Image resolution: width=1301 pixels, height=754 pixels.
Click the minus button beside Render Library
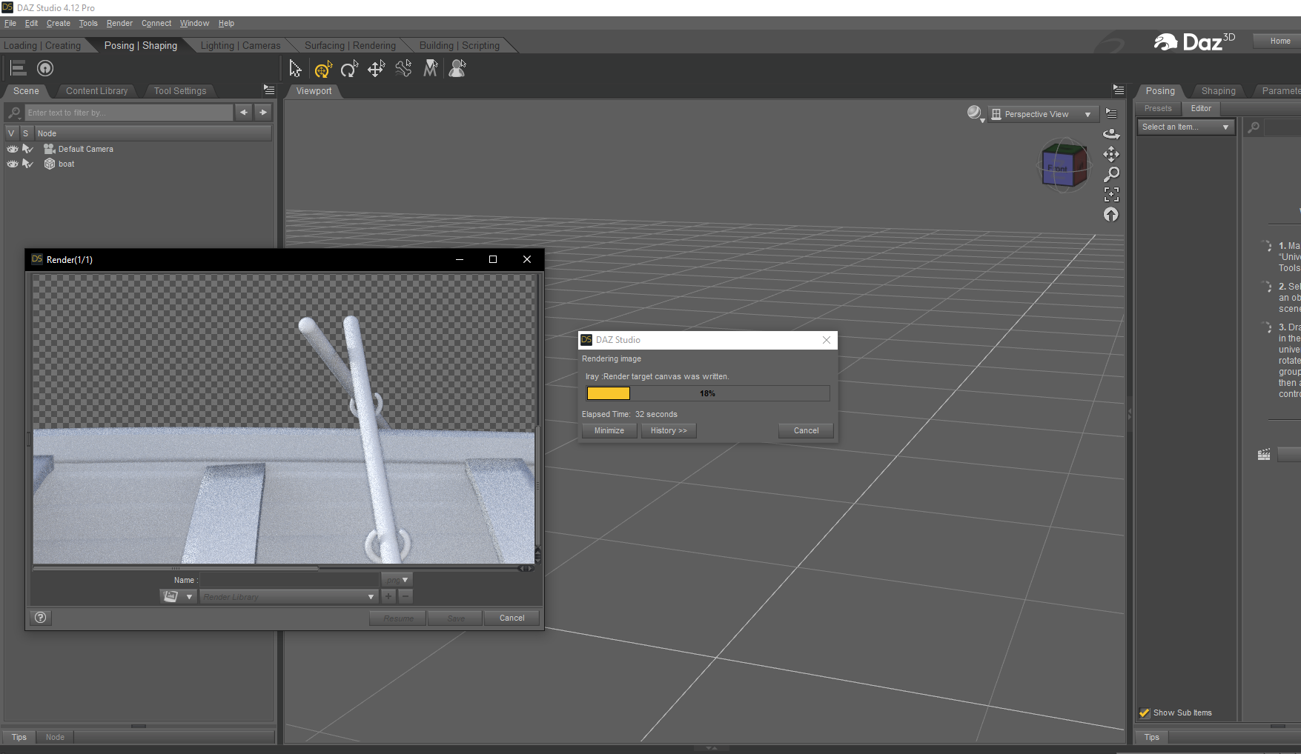[x=405, y=596]
